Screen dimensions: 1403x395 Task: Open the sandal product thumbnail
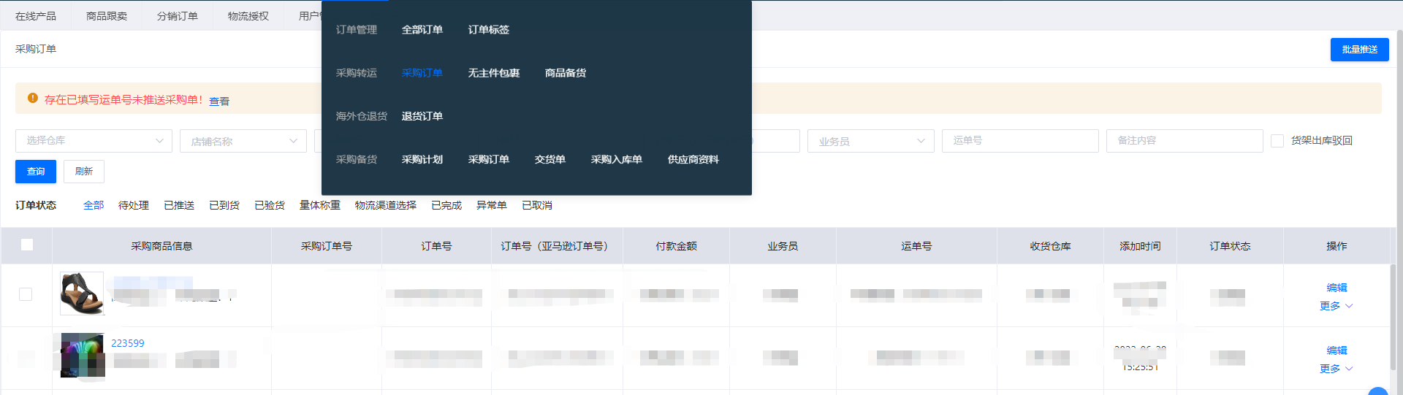coord(82,294)
